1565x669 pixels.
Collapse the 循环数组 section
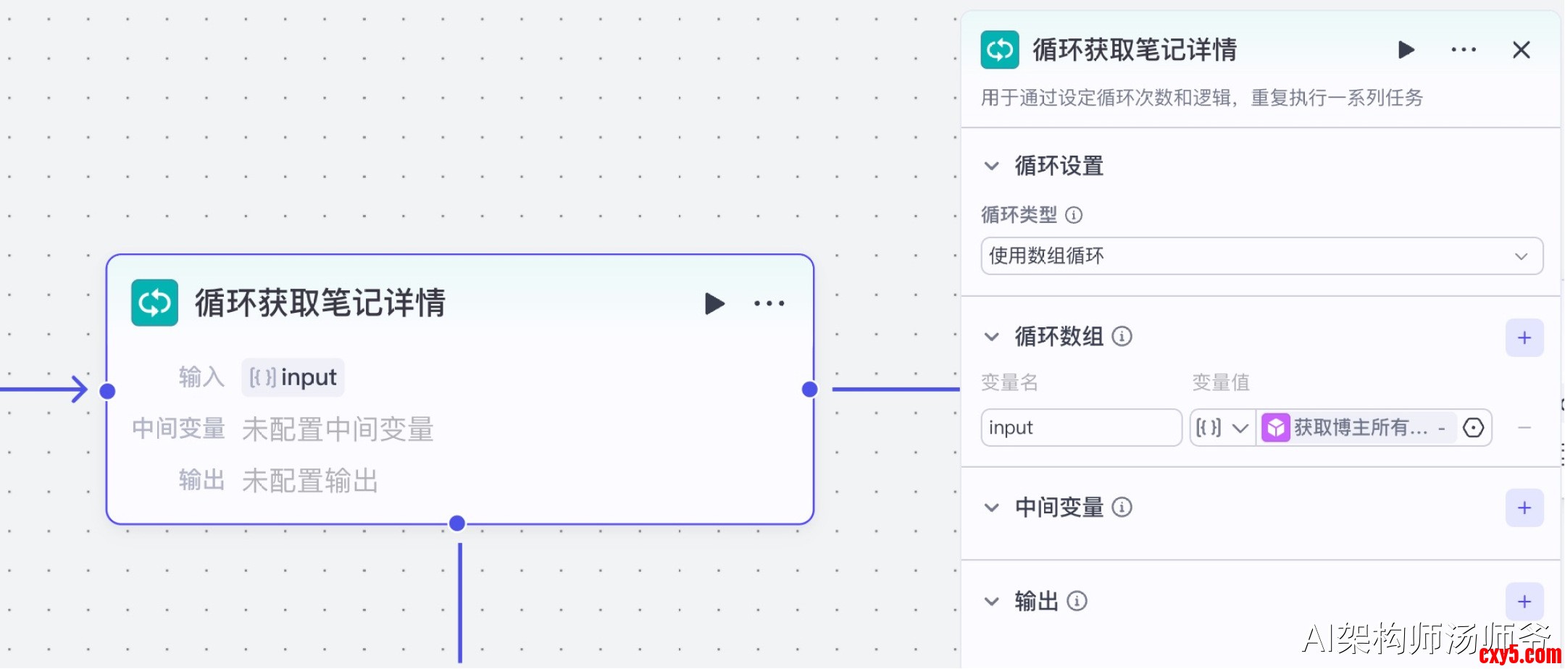pos(992,337)
